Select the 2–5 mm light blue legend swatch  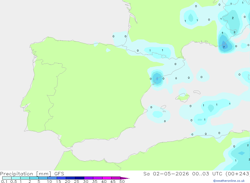(x=34, y=178)
